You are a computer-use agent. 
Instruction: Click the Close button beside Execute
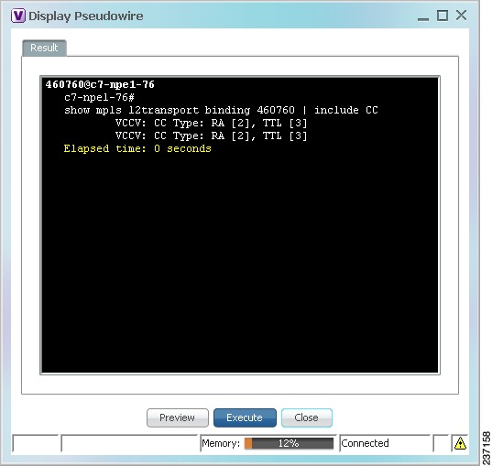tap(307, 417)
